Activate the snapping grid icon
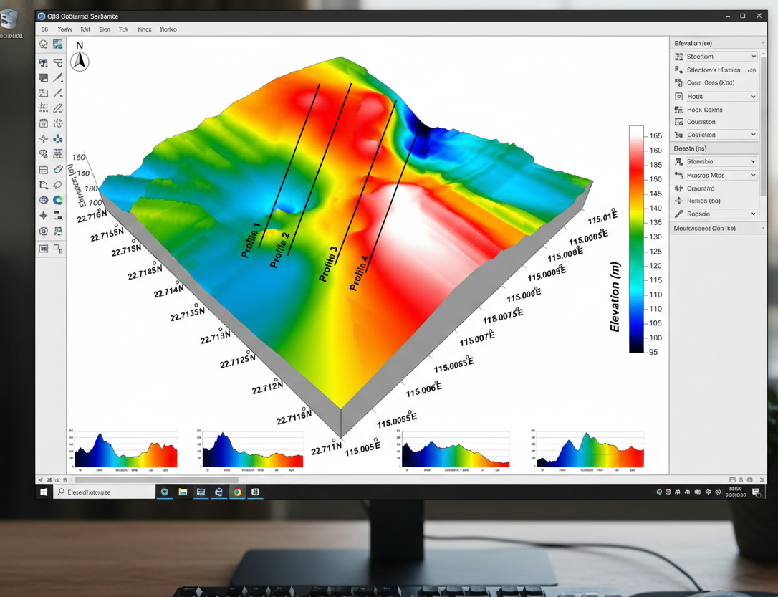This screenshot has width=778, height=597. click(43, 108)
